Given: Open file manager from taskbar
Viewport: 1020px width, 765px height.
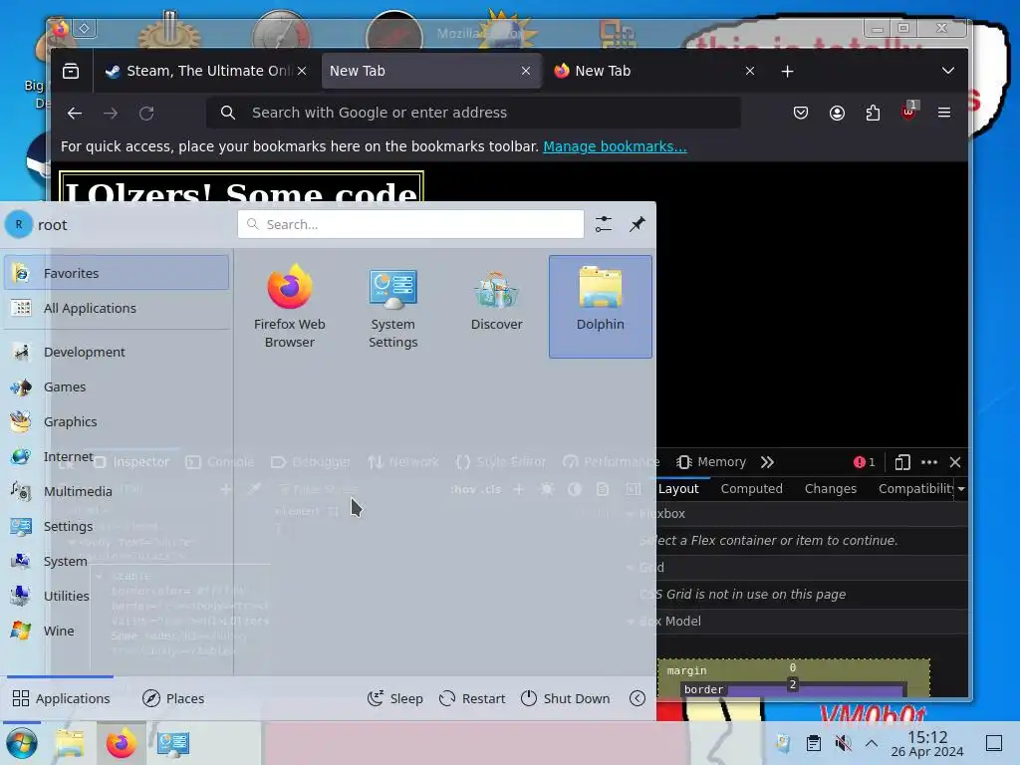Looking at the screenshot, I should click(70, 743).
